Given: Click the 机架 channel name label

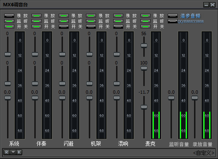Looking at the screenshot, I should pyautogui.click(x=96, y=144).
